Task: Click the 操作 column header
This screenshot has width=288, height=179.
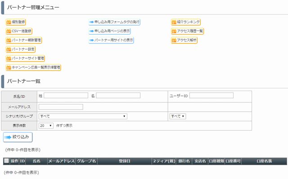Action: click(14, 161)
